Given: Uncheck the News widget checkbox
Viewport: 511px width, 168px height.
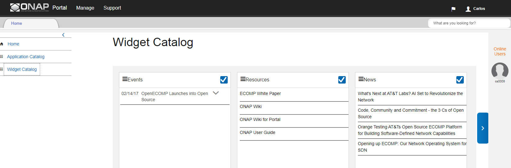Looking at the screenshot, I should tap(460, 80).
